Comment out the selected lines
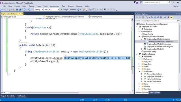The height and width of the screenshot is (102, 181). [98, 10]
